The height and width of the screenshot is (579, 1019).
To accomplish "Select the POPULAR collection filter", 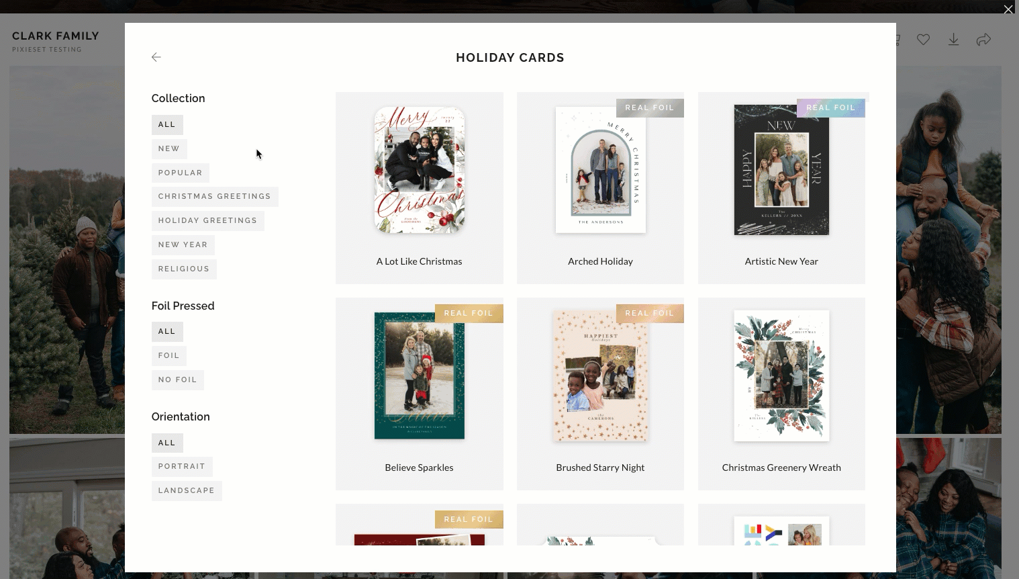I will 180,173.
